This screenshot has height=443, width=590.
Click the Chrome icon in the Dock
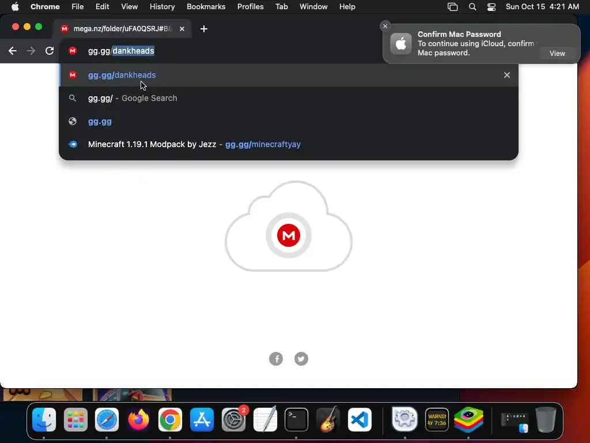[x=170, y=420]
